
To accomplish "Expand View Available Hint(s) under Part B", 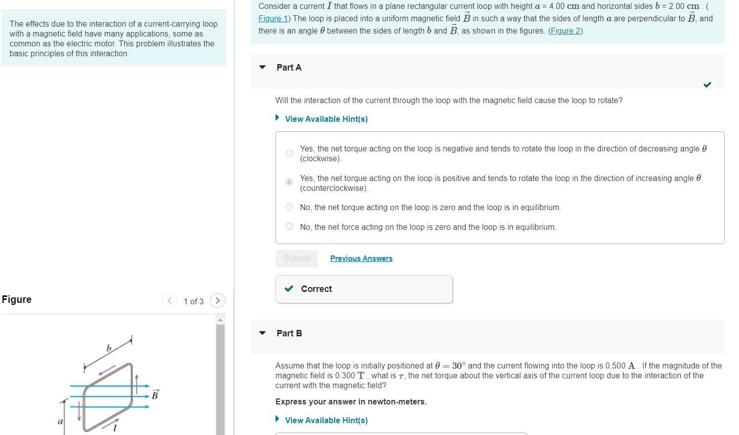I will pyautogui.click(x=326, y=420).
